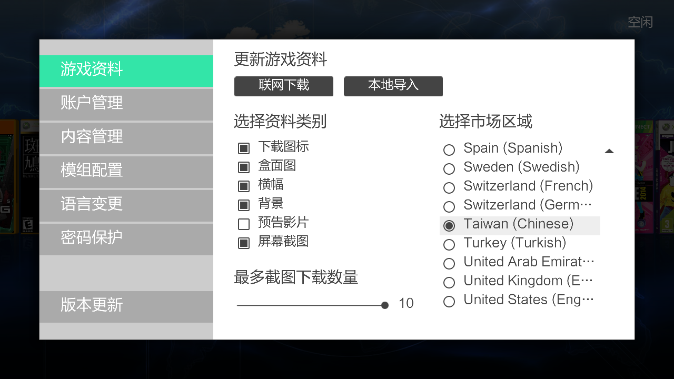Click the 联网下载 button
Screen dimensions: 674x379
click(284, 86)
